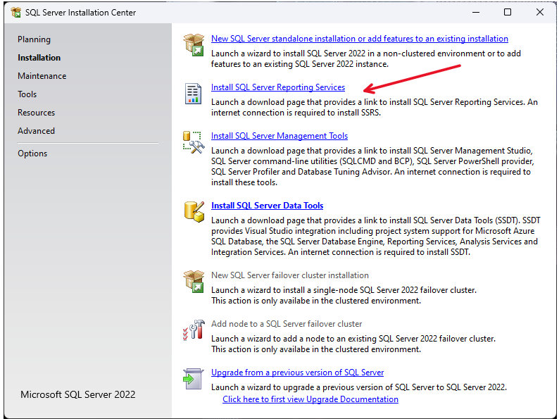Click the standalone installation box icon
The height and width of the screenshot is (419, 559).
194,44
